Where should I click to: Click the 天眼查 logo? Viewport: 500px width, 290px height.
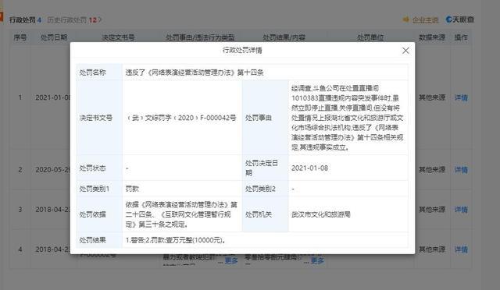pyautogui.click(x=459, y=19)
